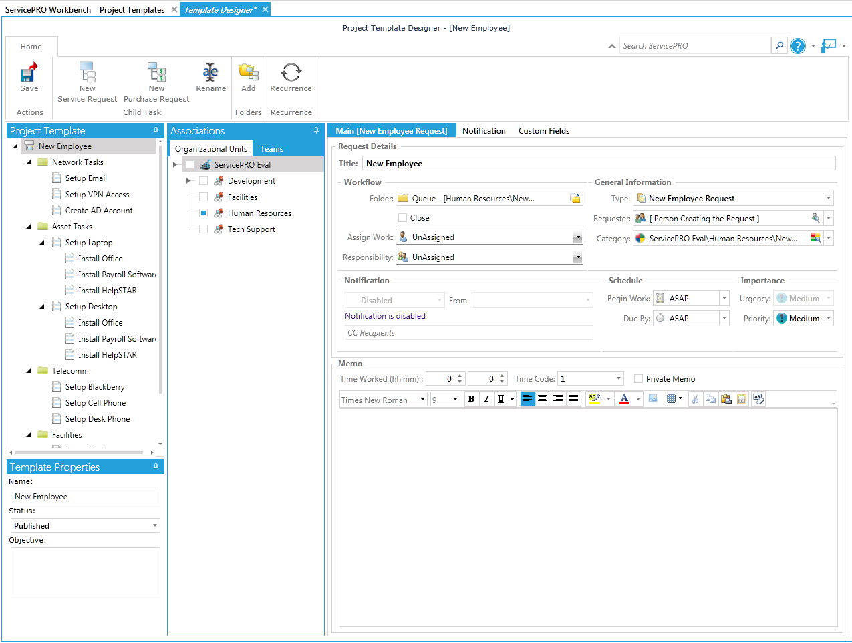Viewport: 852px width, 643px height.
Task: Open the category browser beside the Category field
Action: (817, 237)
